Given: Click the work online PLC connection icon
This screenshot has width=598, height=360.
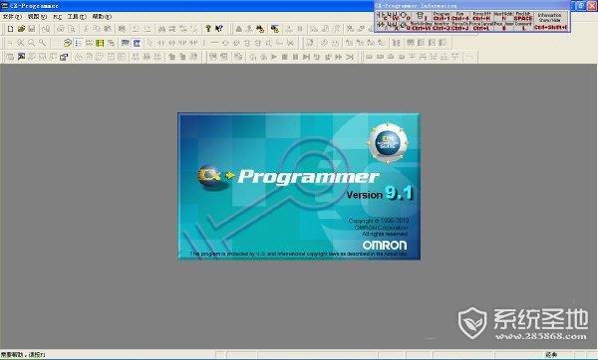Looking at the screenshot, I should (x=239, y=29).
